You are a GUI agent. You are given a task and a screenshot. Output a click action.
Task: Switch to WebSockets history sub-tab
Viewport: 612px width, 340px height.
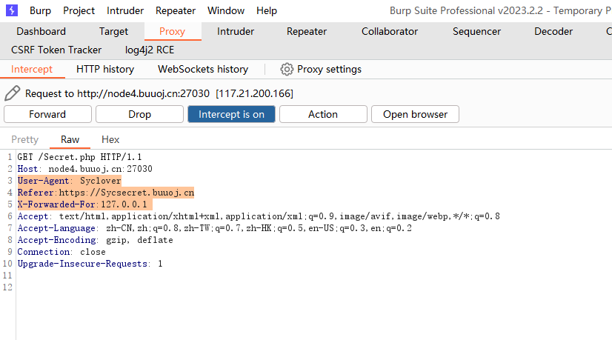tap(202, 70)
